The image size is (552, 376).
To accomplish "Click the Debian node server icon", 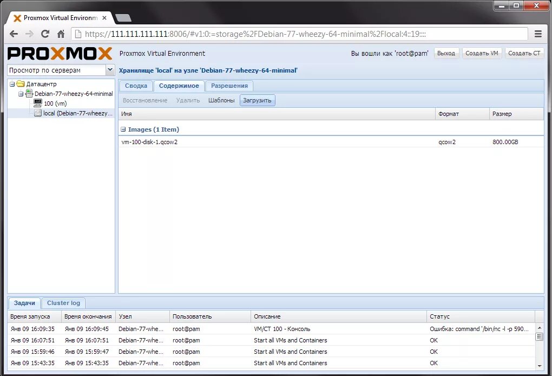I will [x=29, y=94].
